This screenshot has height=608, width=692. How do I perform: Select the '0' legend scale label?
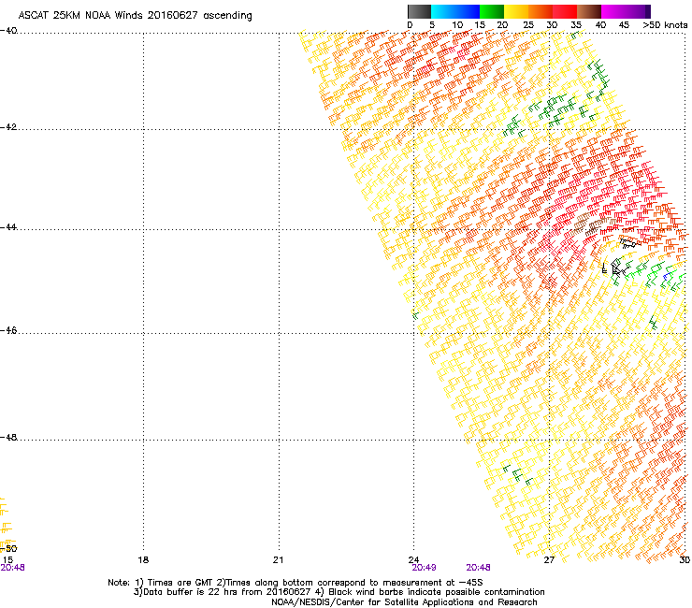tap(410, 25)
